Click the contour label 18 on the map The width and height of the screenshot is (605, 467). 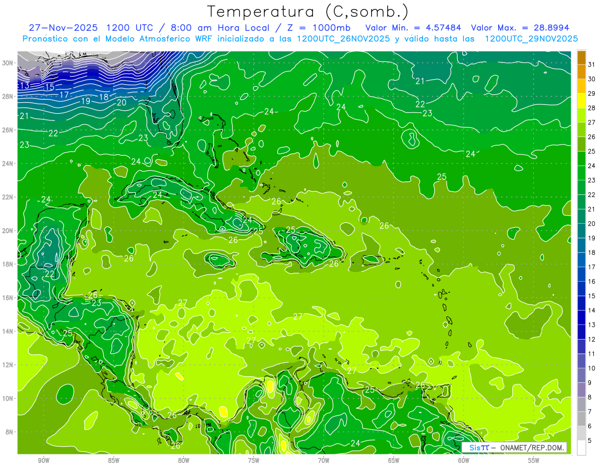pos(104,97)
